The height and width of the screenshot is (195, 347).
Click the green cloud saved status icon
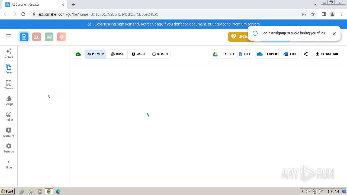point(78,54)
